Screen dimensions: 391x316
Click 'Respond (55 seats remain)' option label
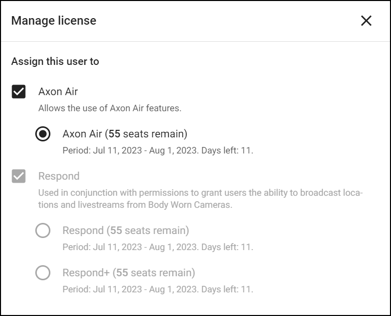(125, 230)
